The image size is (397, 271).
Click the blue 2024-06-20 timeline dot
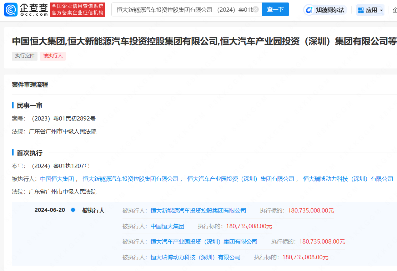73,210
